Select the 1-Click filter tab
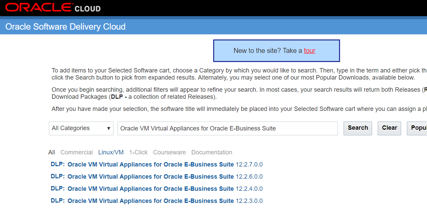Image resolution: width=427 pixels, height=210 pixels. point(138,152)
